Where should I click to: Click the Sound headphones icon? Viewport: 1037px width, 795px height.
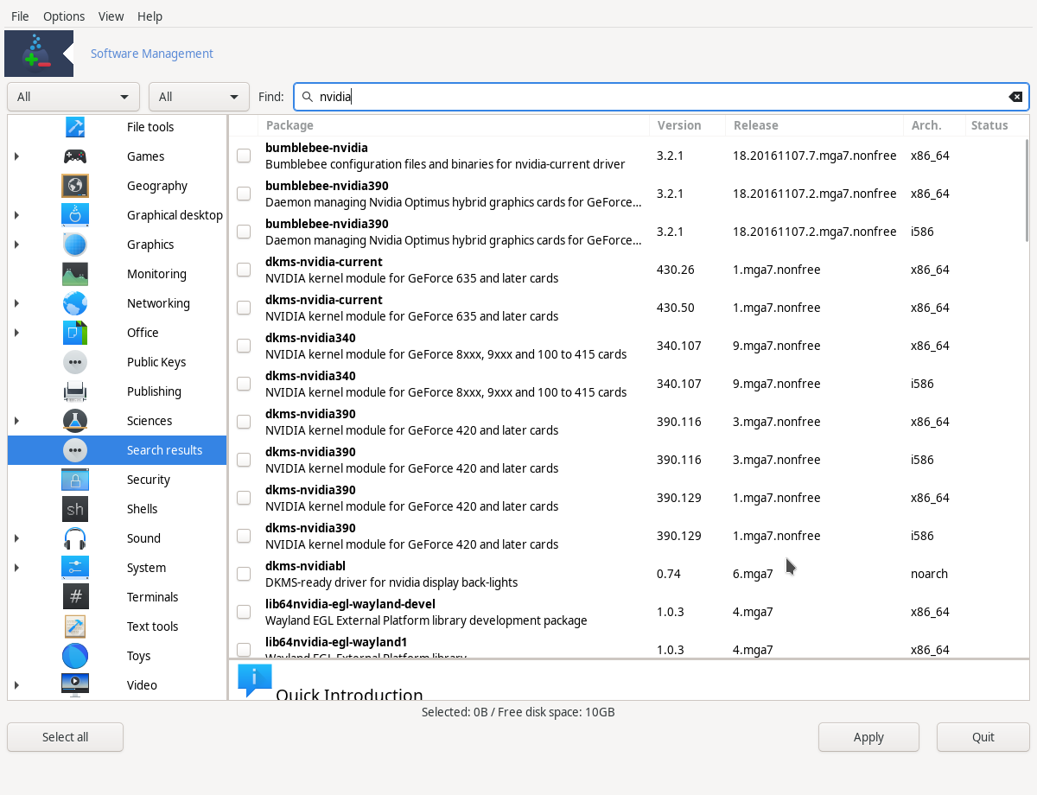pyautogui.click(x=75, y=538)
